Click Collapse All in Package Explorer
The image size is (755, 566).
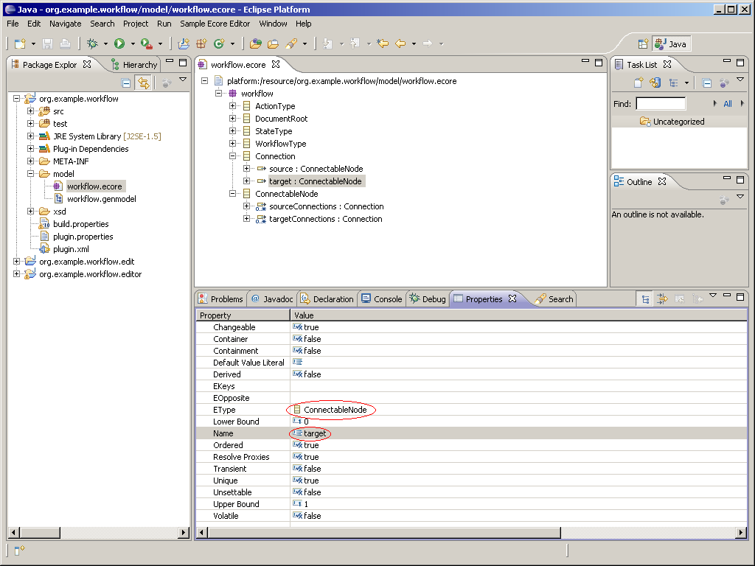click(x=126, y=83)
